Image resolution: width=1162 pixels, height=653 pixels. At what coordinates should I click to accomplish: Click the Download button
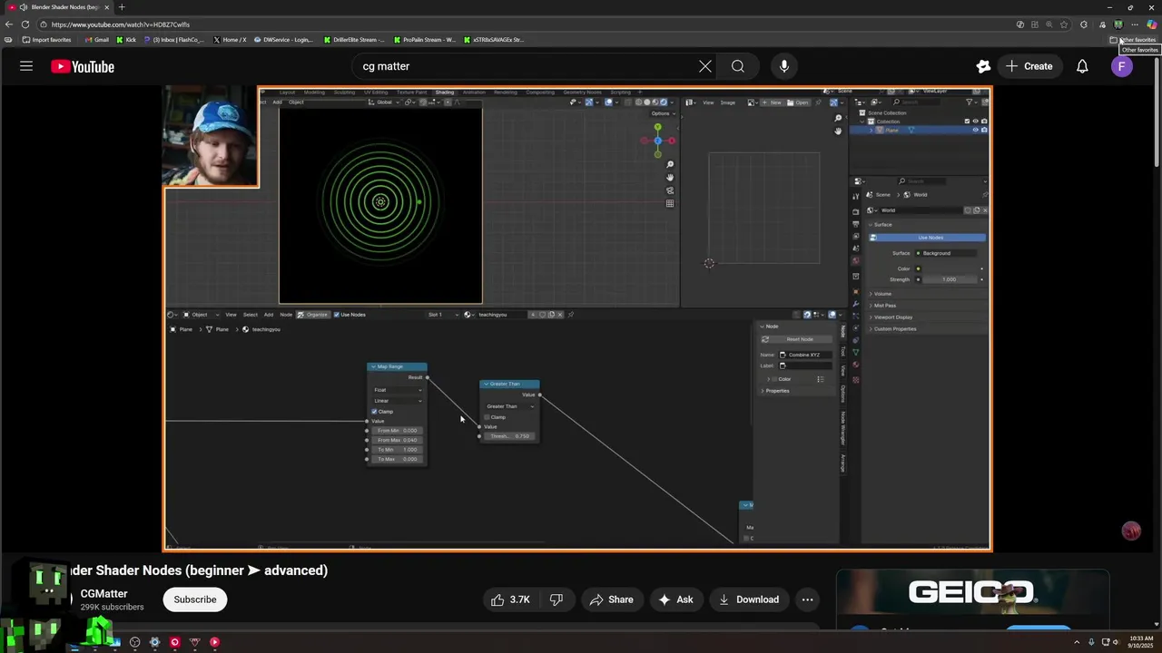[x=749, y=599]
